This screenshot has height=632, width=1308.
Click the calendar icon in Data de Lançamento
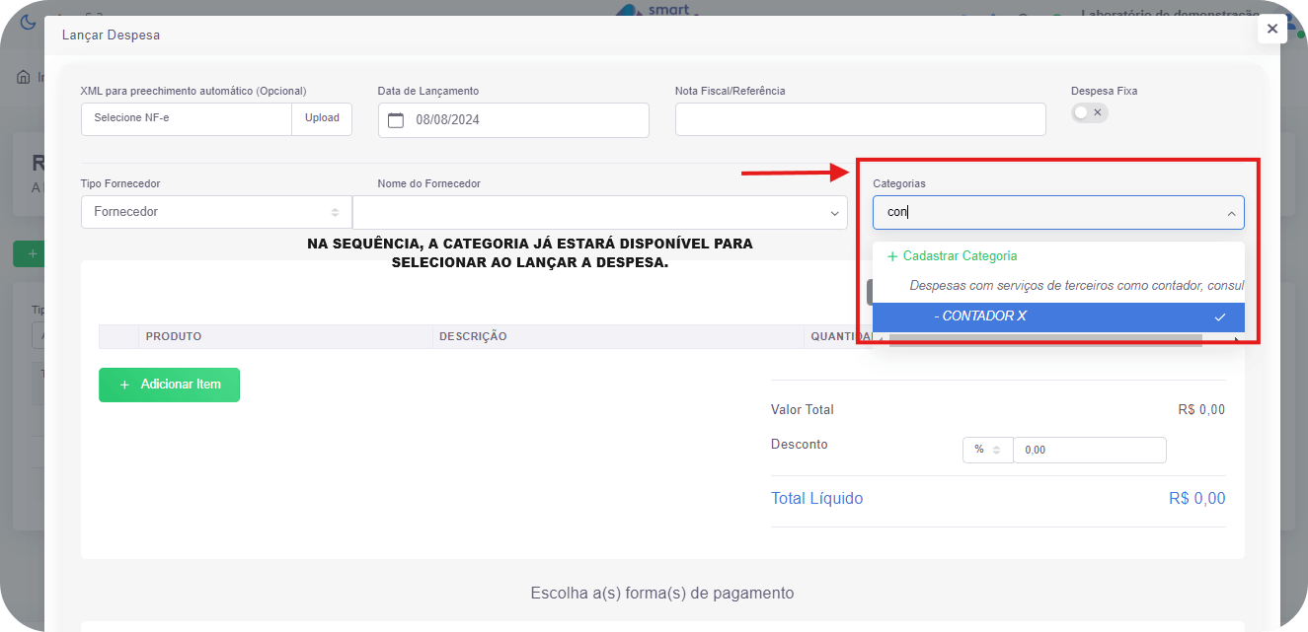tap(396, 120)
